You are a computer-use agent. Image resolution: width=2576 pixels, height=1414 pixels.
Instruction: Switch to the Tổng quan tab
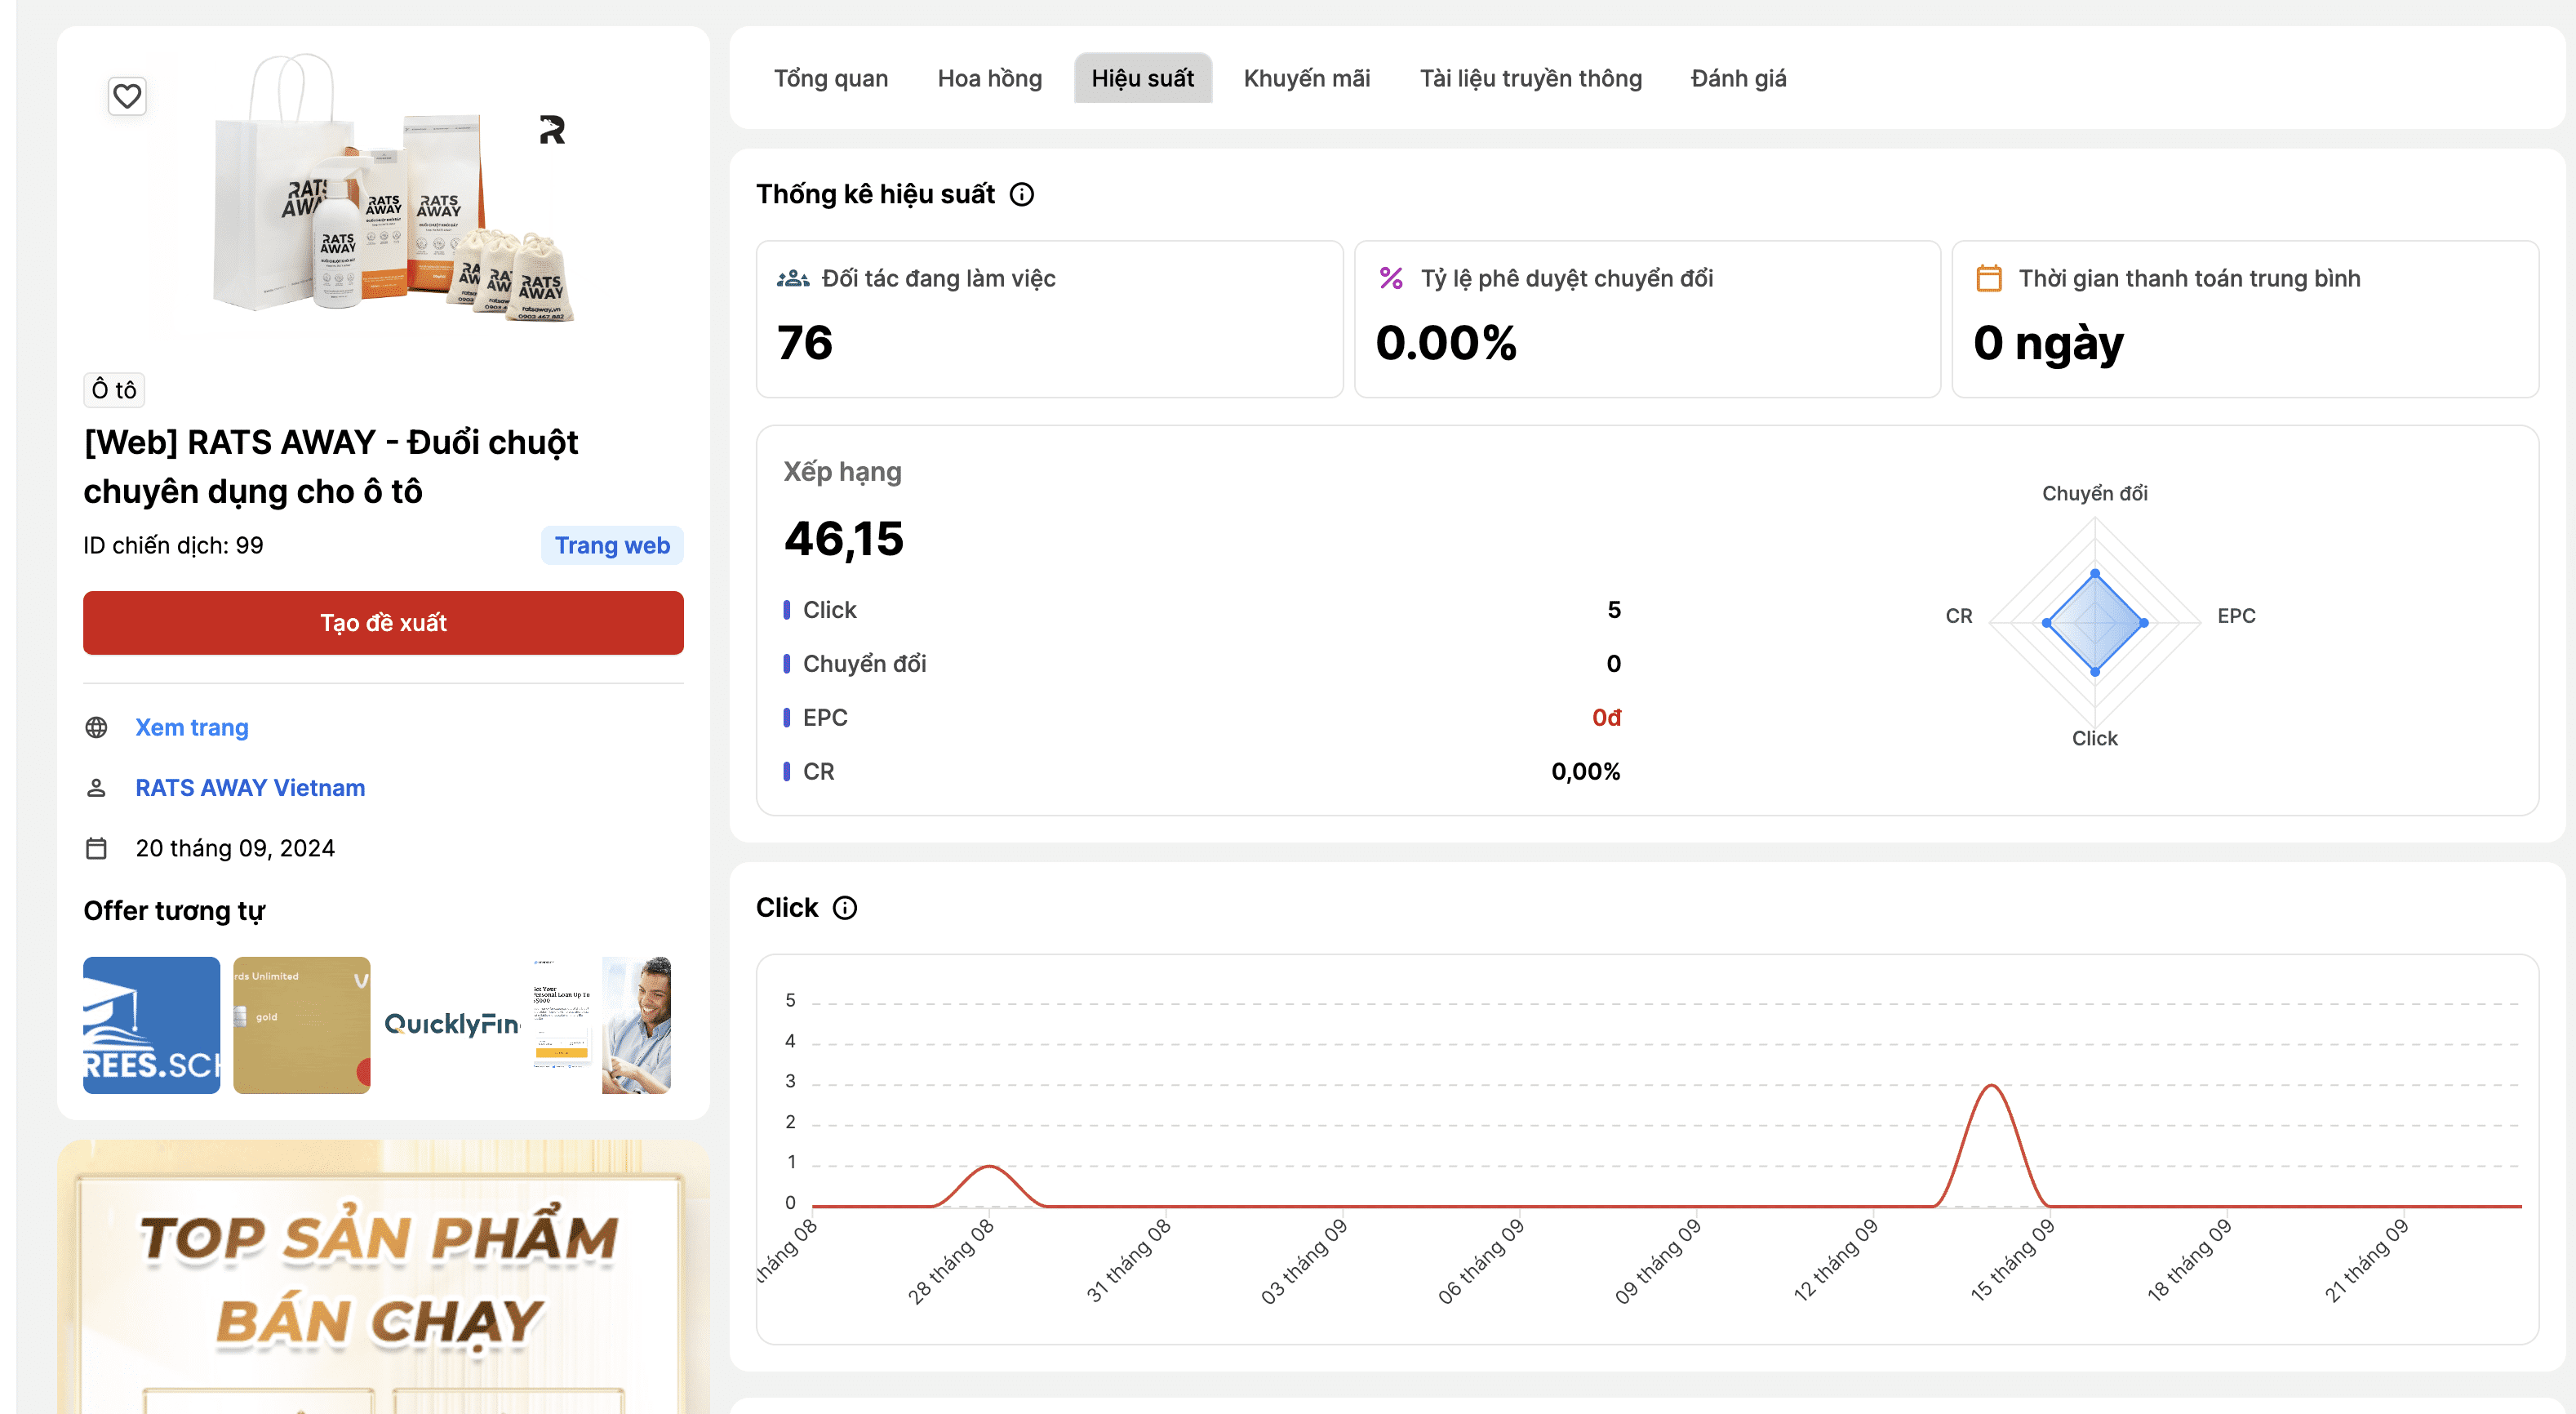pyautogui.click(x=830, y=78)
